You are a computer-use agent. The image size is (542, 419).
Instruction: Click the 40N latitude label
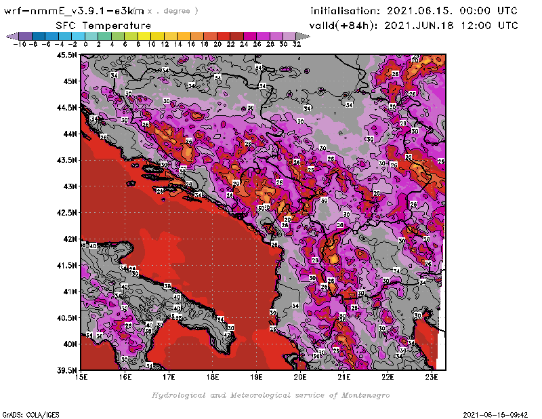(x=70, y=344)
